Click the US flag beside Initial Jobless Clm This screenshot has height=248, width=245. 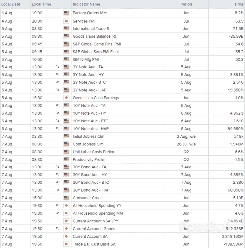pos(66,136)
